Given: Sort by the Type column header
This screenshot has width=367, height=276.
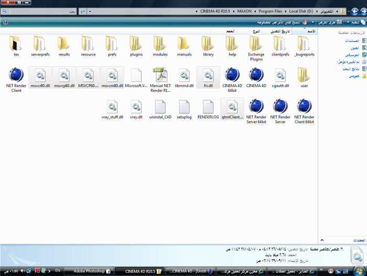Looking at the screenshot, I should click(x=249, y=31).
